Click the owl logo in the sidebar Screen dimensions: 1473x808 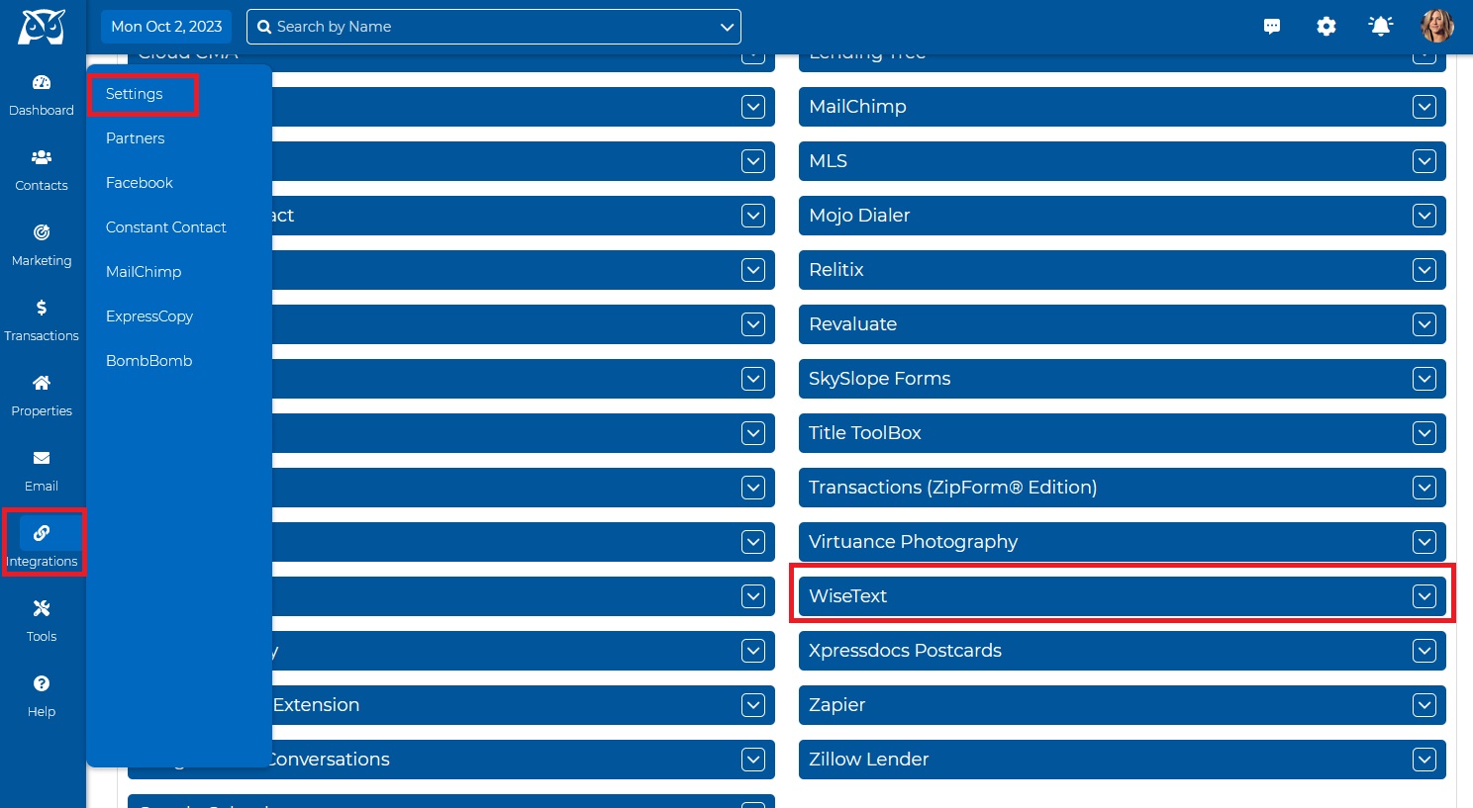pyautogui.click(x=42, y=27)
